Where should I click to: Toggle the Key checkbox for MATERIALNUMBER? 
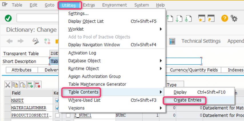click(x=57, y=108)
